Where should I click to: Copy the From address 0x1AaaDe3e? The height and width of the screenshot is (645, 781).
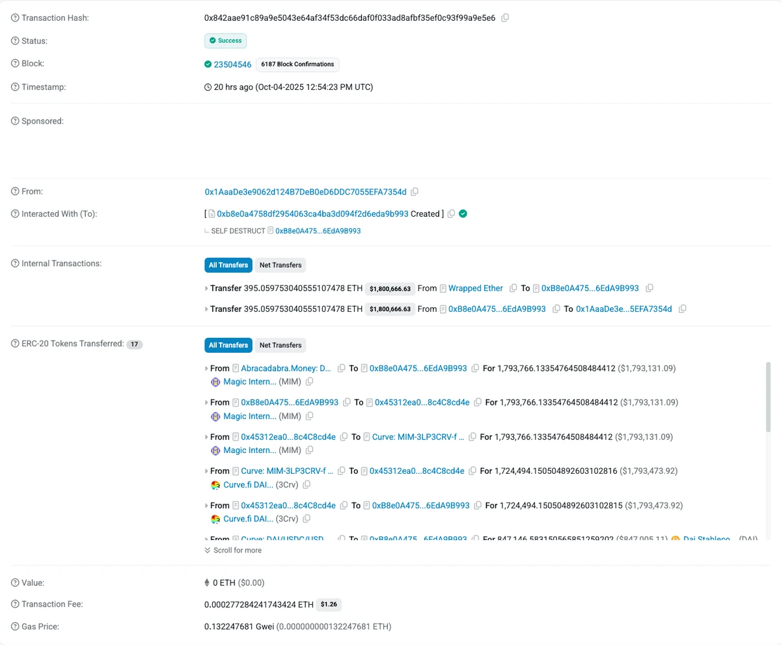pyautogui.click(x=415, y=192)
